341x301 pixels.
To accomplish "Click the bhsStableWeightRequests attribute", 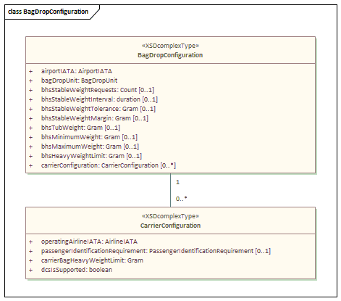I will 98,90.
